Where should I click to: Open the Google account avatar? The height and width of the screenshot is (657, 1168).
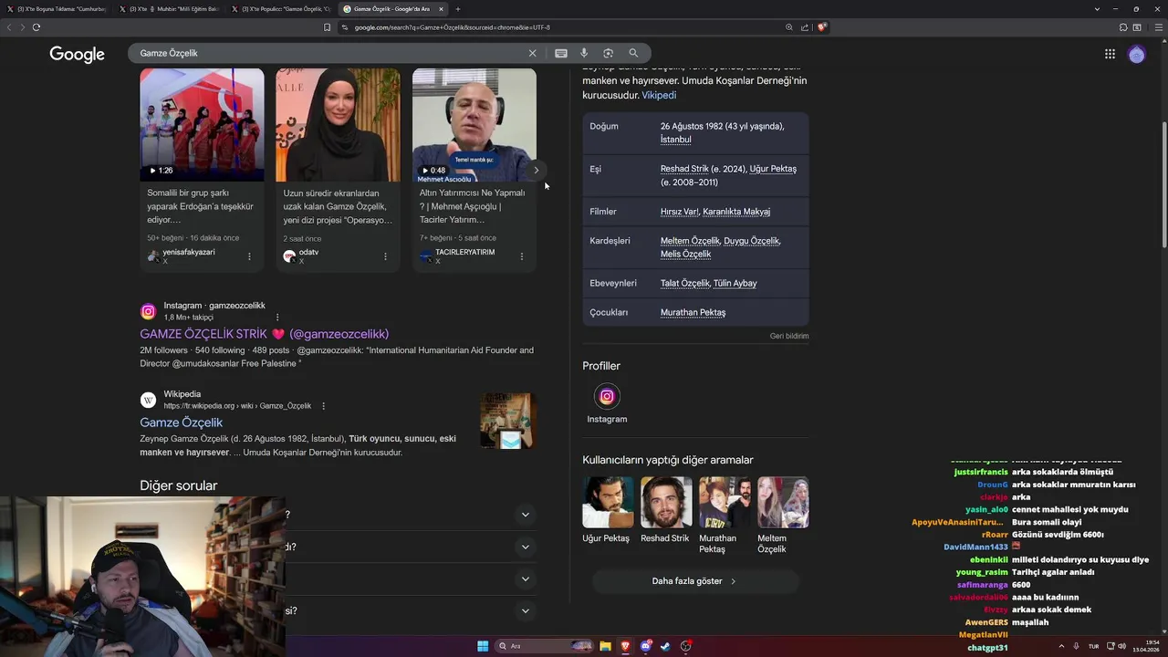[1136, 55]
